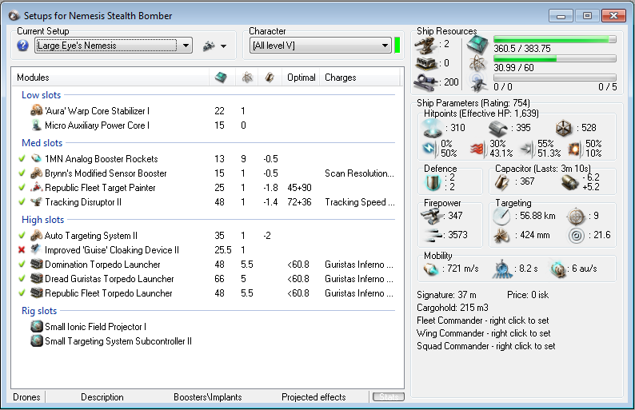This screenshot has height=410, width=635.
Task: Click the Improved 'Guise' Cloaking Device icon
Action: pos(37,249)
